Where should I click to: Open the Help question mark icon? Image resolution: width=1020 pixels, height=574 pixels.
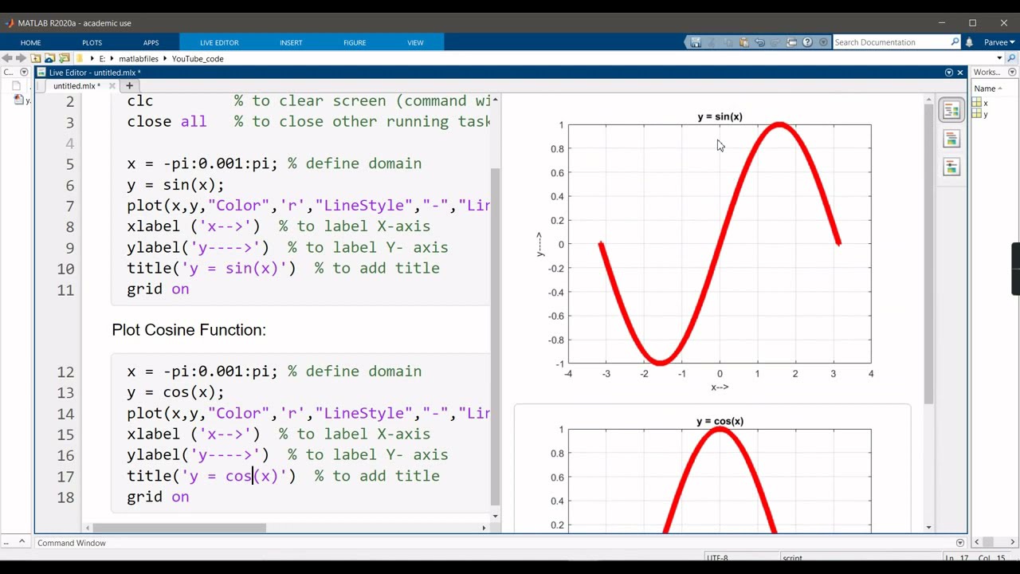point(807,42)
